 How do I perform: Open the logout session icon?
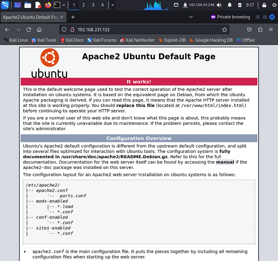[x=274, y=5]
